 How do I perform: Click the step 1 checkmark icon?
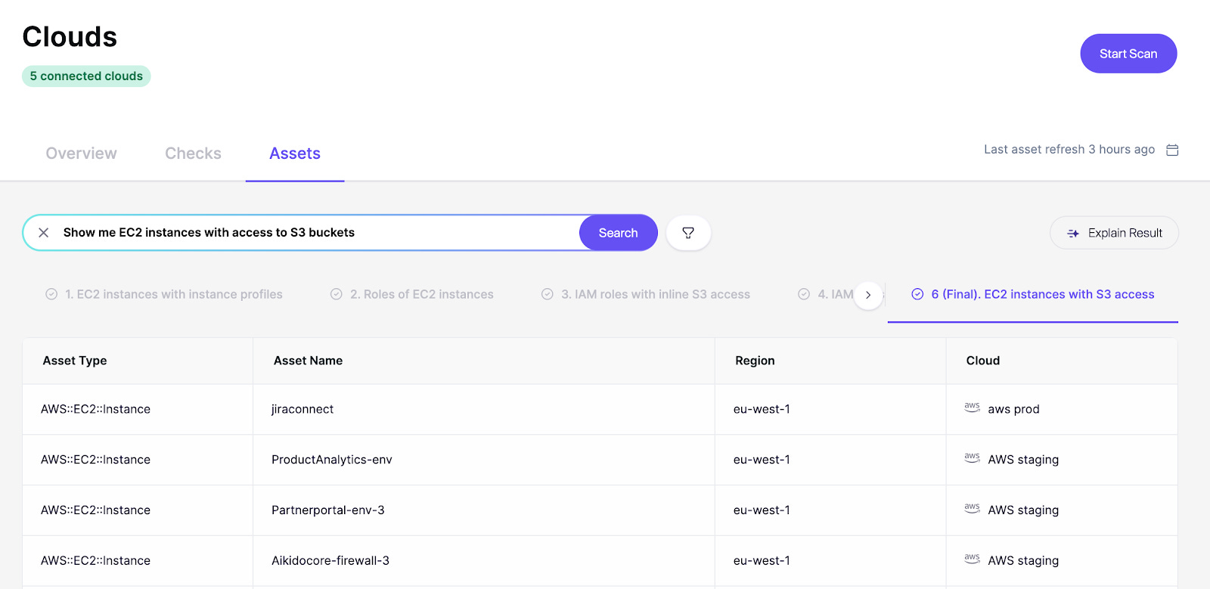click(51, 294)
